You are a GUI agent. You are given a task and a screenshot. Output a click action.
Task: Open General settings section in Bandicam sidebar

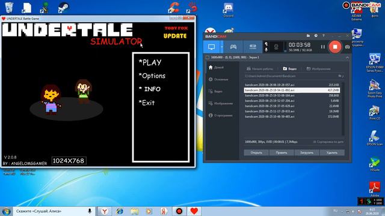click(x=218, y=79)
